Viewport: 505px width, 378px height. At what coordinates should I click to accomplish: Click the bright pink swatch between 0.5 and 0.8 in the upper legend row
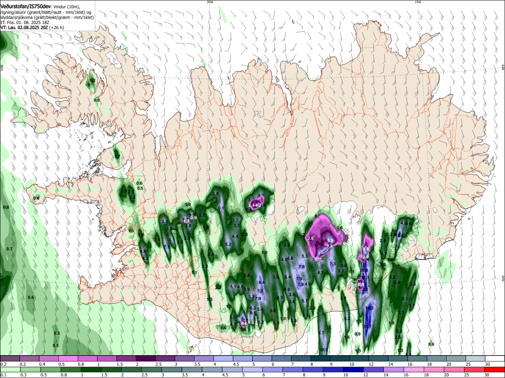click(68, 358)
